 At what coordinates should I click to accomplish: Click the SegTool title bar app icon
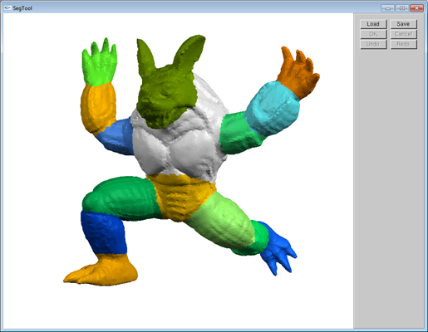click(7, 8)
